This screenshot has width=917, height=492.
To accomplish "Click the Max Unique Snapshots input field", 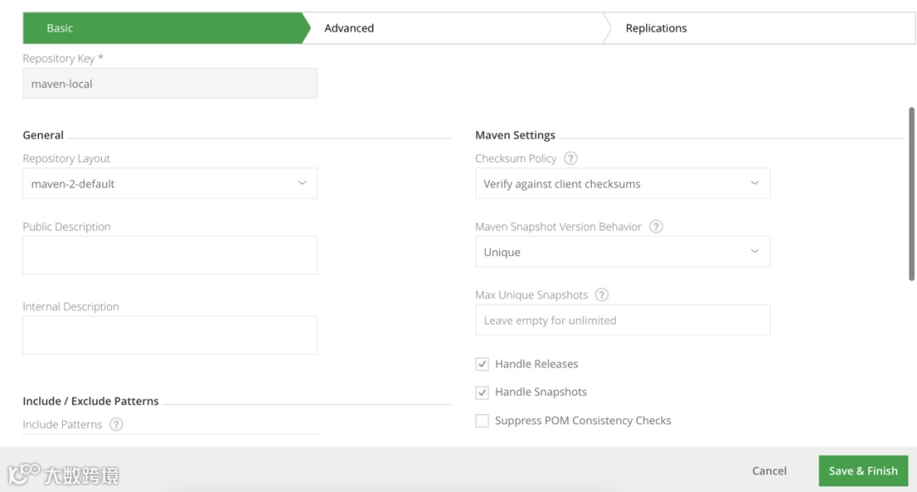I will [x=622, y=321].
